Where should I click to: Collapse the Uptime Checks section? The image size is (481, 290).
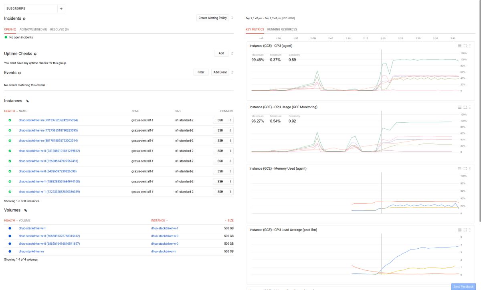pos(232,53)
